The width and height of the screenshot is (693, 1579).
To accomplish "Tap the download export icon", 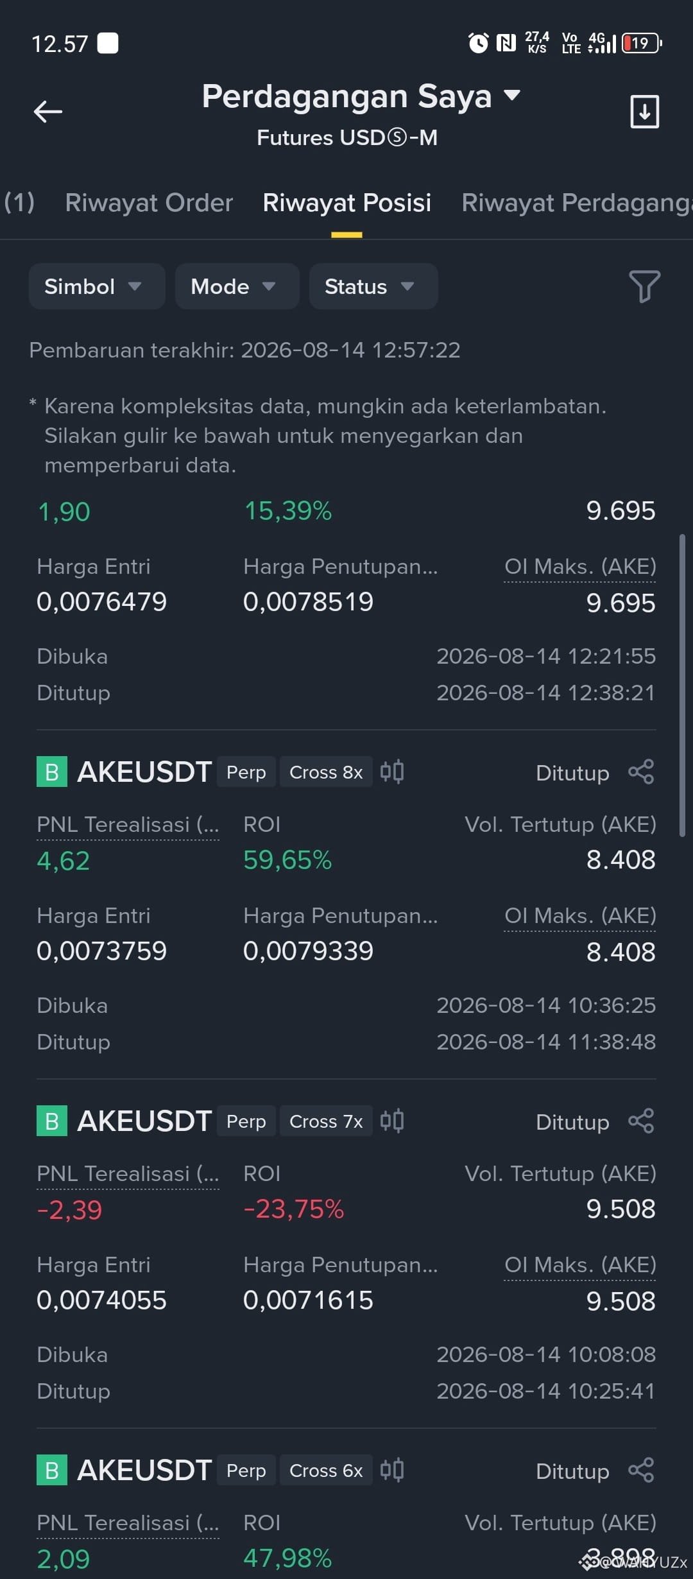I will pos(644,112).
